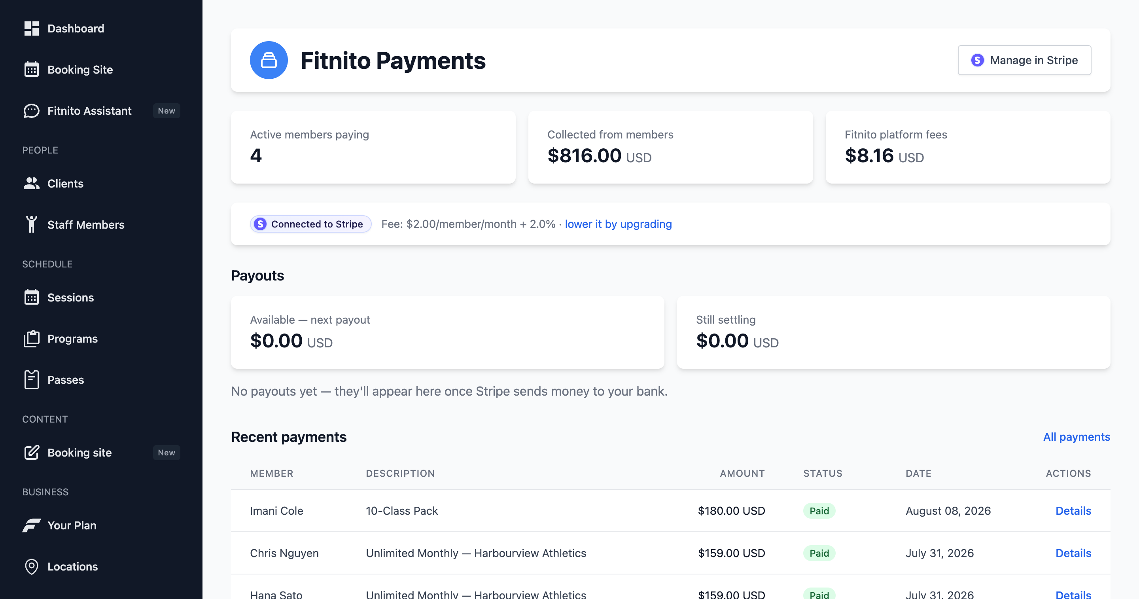Click the Connected to Stripe badge
Screen dimensions: 1139x599
tap(310, 224)
